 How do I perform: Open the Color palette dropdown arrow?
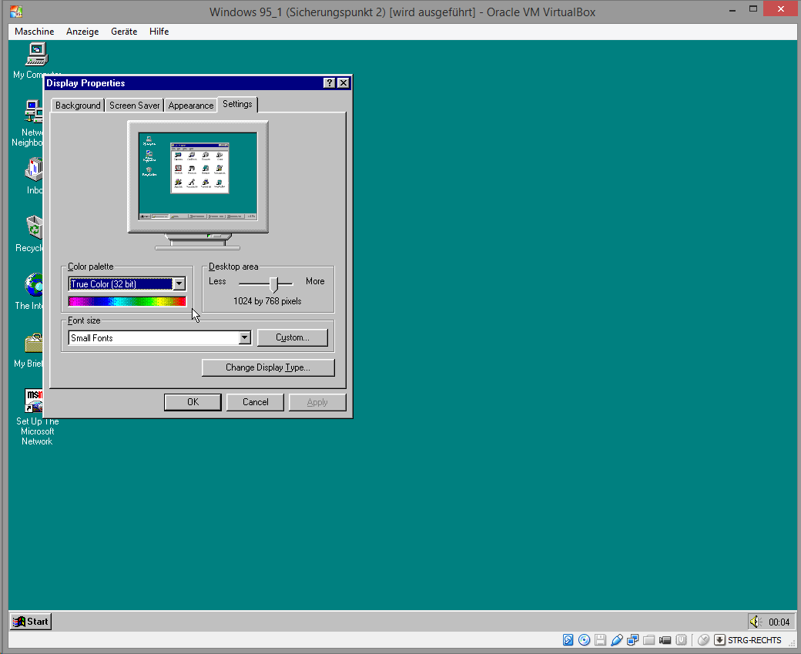coord(179,284)
